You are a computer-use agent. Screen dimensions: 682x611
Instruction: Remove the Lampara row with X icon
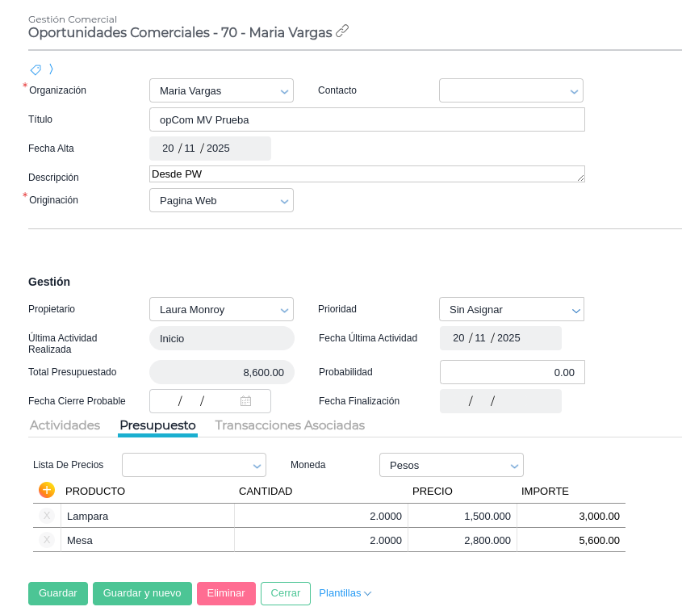tap(47, 516)
